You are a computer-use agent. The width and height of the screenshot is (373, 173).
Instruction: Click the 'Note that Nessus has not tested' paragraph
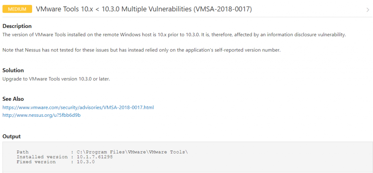[x=142, y=50]
